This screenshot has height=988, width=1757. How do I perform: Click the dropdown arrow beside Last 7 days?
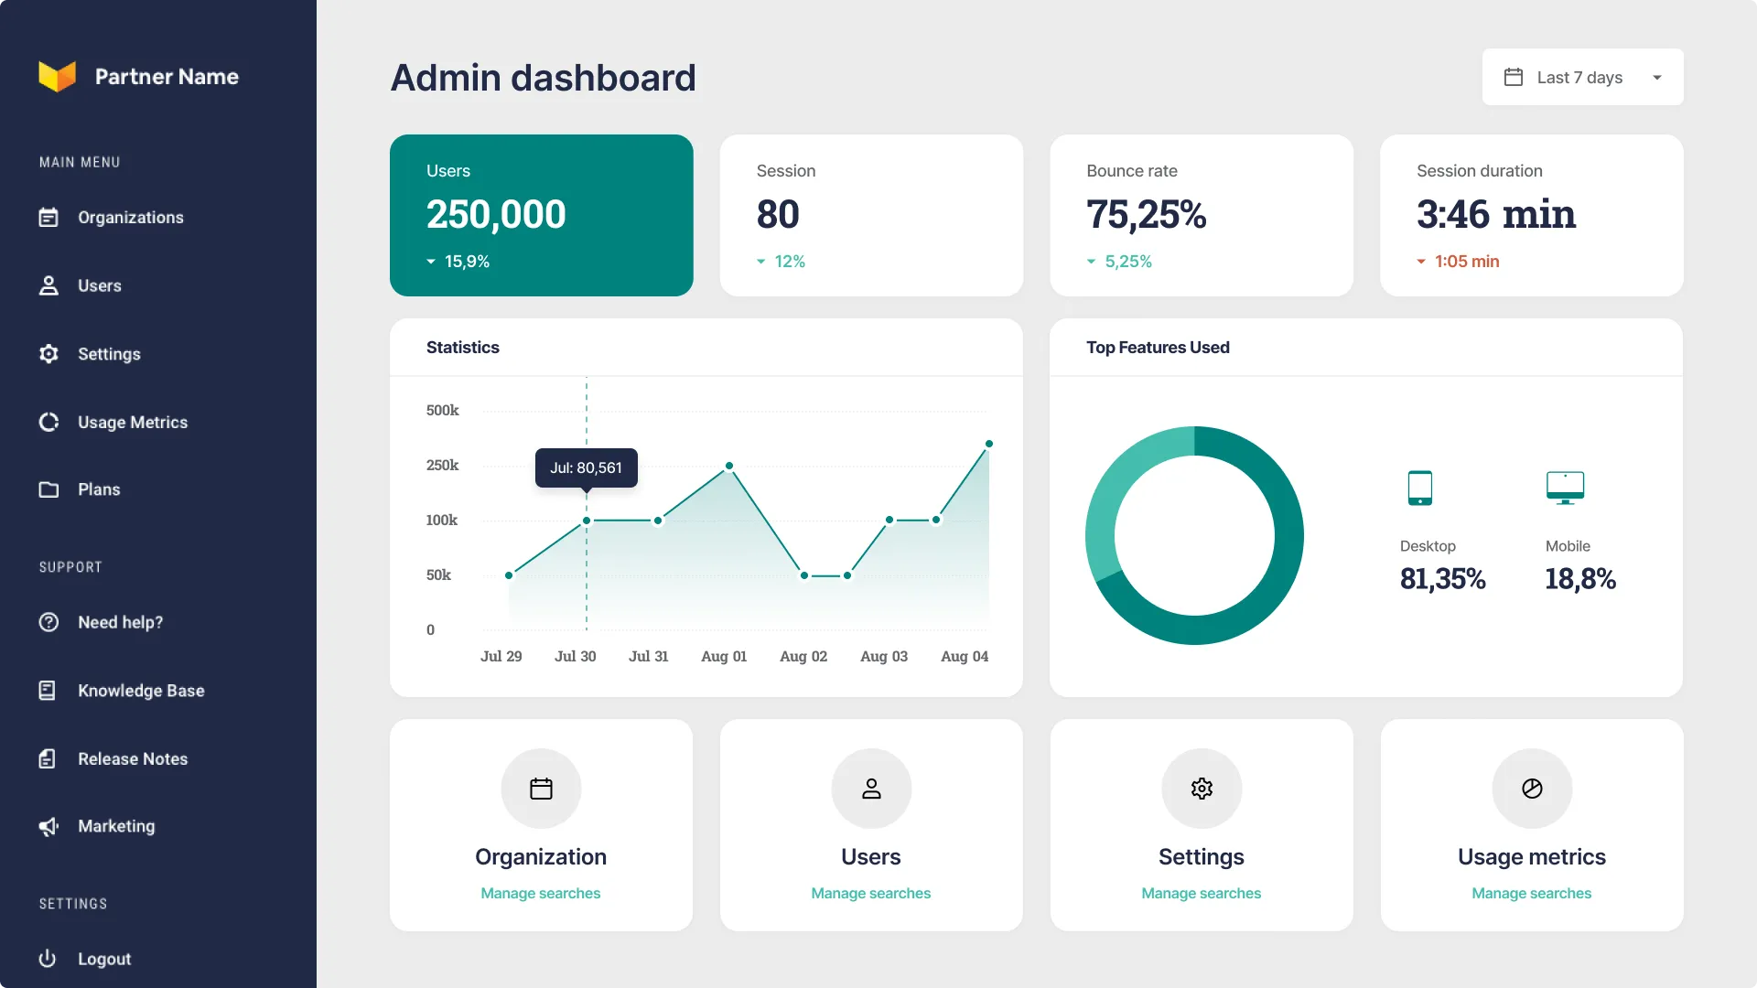[1656, 78]
